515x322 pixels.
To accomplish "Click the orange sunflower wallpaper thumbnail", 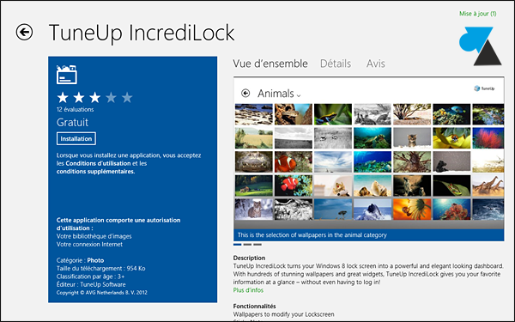I will 412,210.
